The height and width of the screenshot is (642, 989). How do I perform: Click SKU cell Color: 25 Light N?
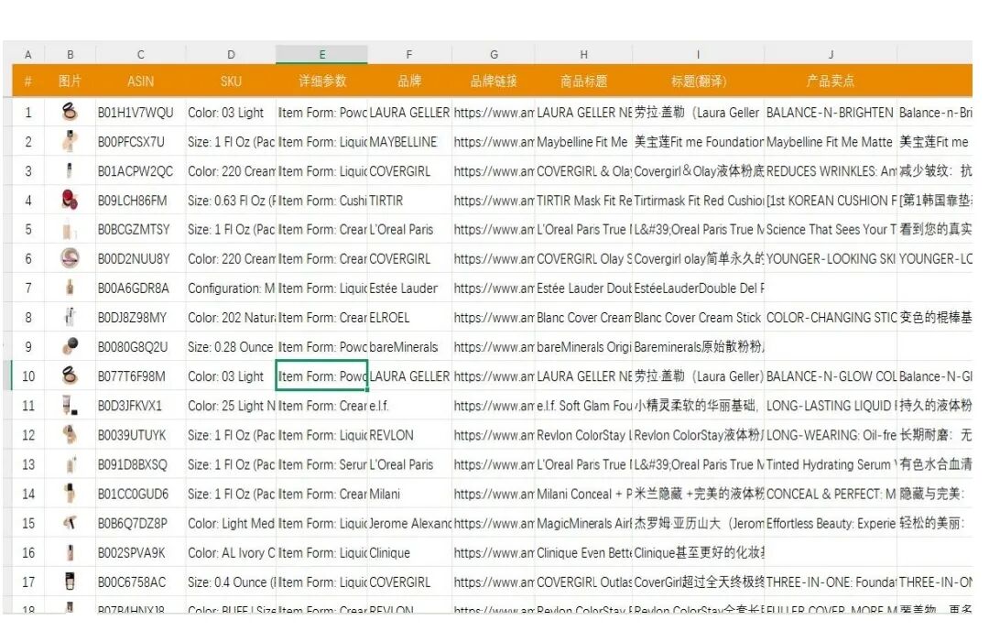point(231,406)
